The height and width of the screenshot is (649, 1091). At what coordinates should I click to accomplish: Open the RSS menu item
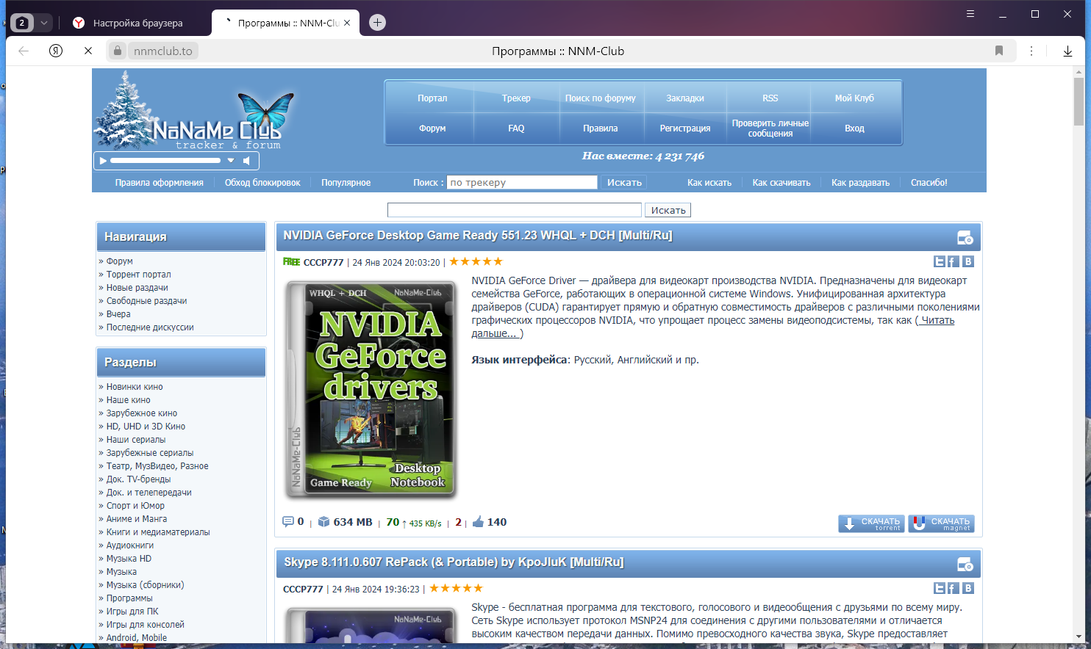click(x=770, y=98)
